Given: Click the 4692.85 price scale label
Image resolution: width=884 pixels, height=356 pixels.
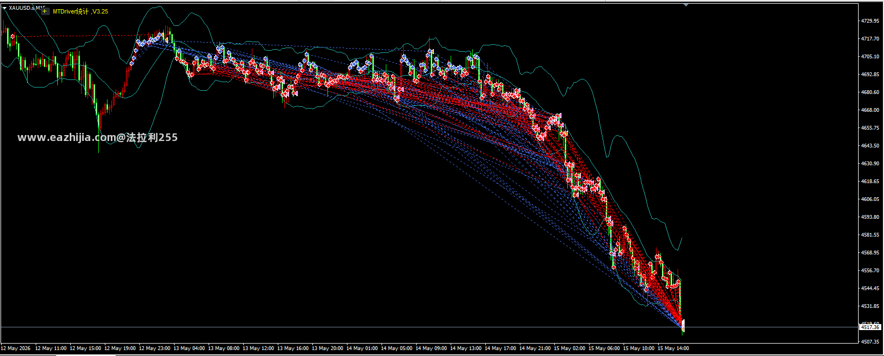Looking at the screenshot, I should 870,74.
